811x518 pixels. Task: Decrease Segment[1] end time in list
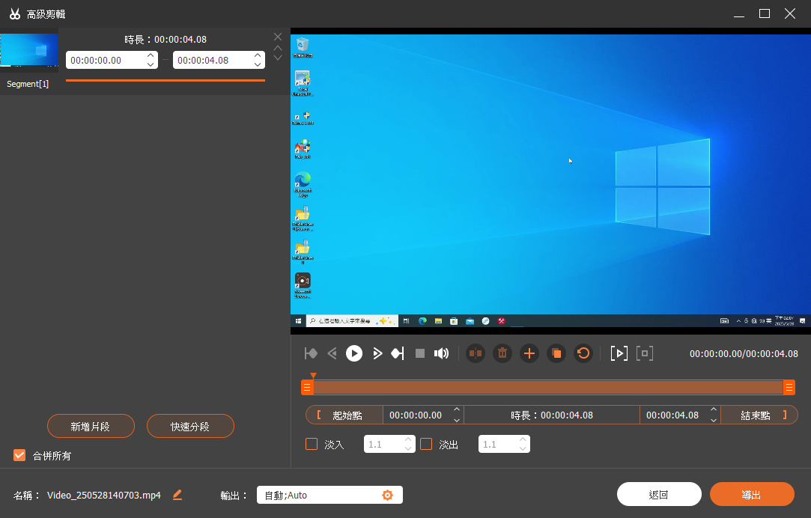[x=258, y=64]
